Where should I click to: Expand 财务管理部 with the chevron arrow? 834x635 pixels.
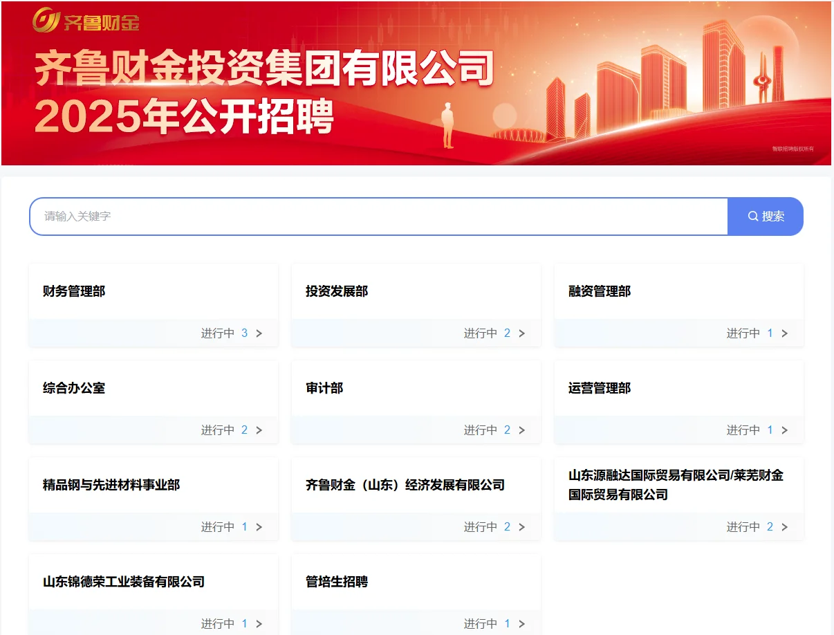coord(259,333)
